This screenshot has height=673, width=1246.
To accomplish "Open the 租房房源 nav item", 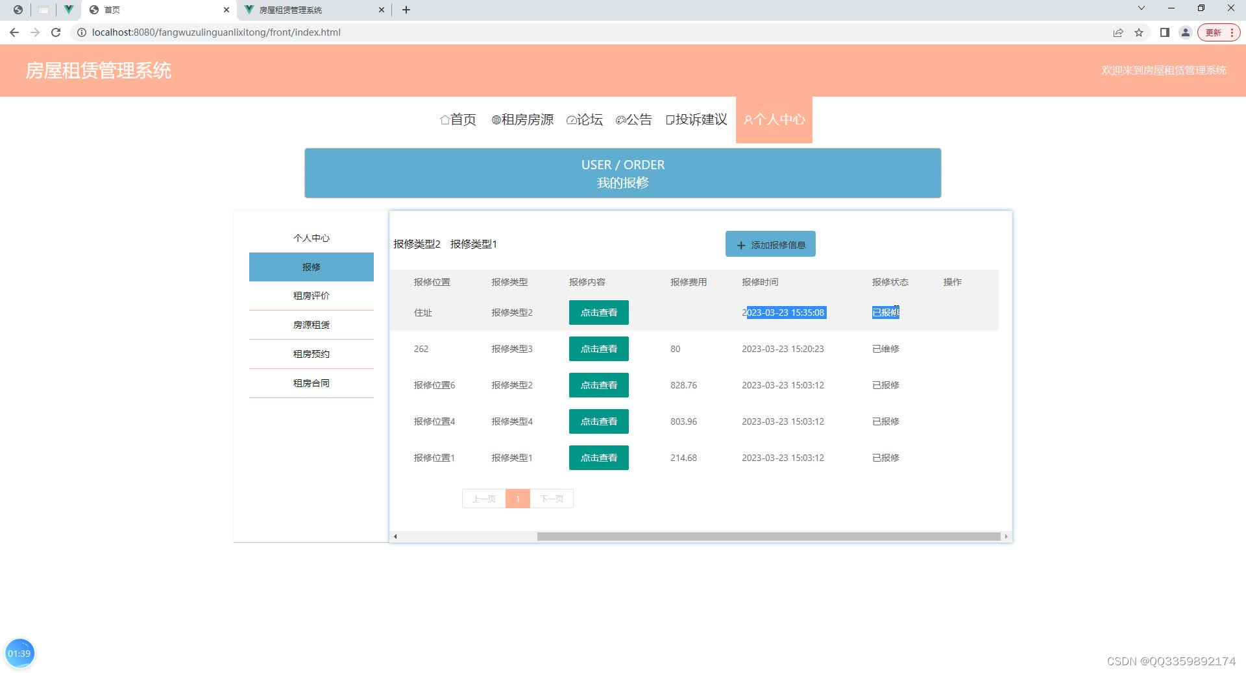I will [x=522, y=119].
